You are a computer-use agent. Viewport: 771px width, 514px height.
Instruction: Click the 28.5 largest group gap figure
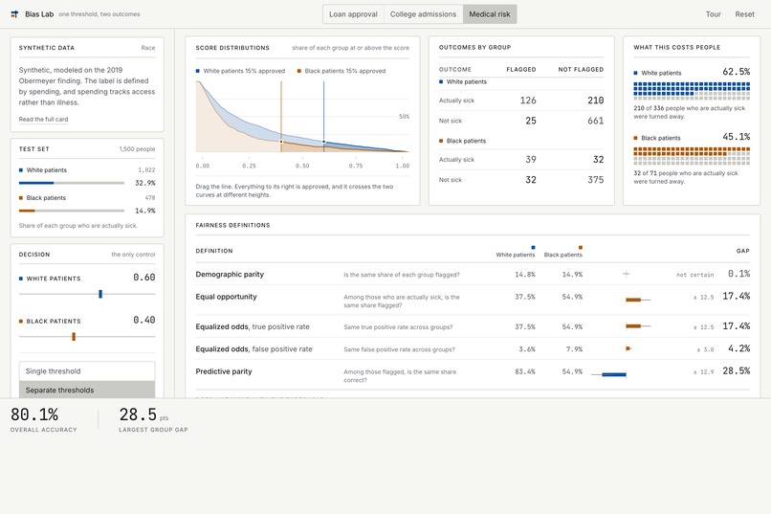pos(138,414)
